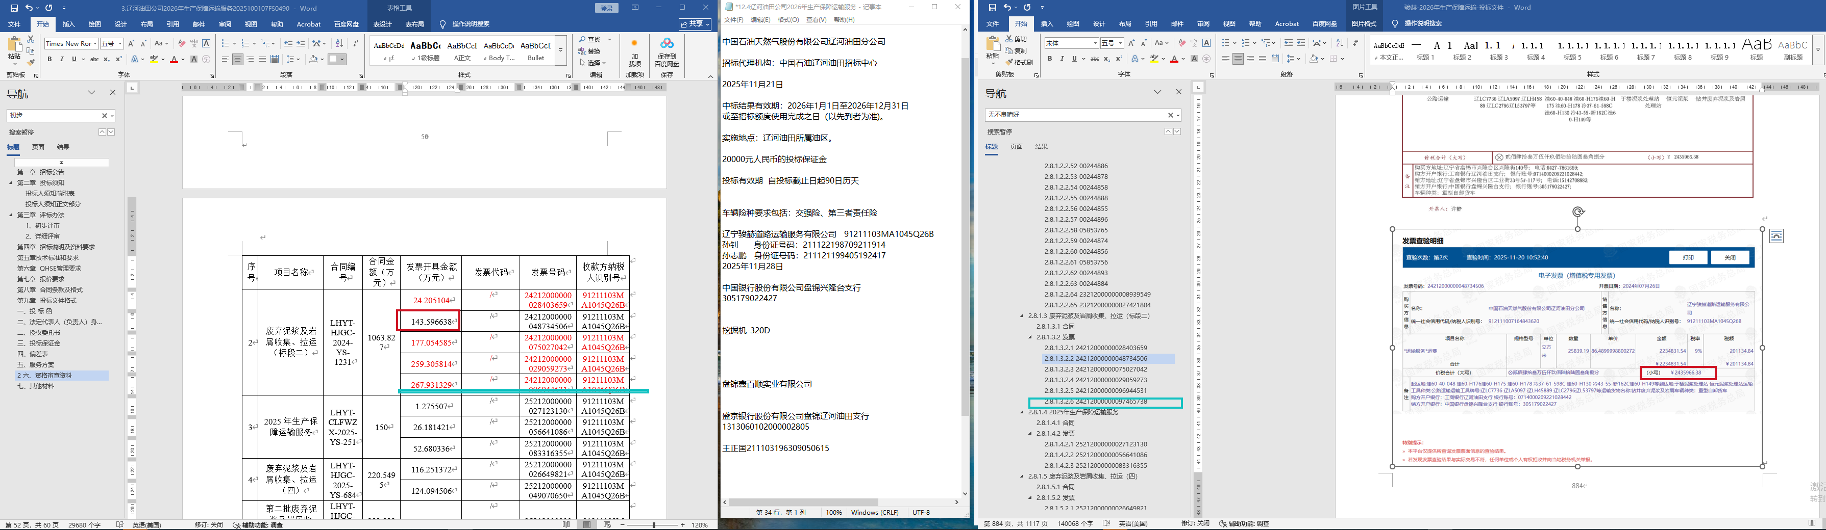Clear the search box in the right Navigation pane

point(1170,115)
